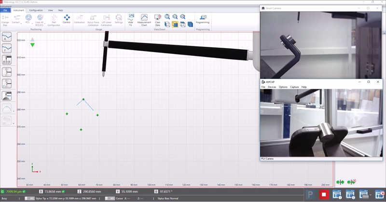Click the X profile measurement icon in sidebar

(x=7, y=37)
